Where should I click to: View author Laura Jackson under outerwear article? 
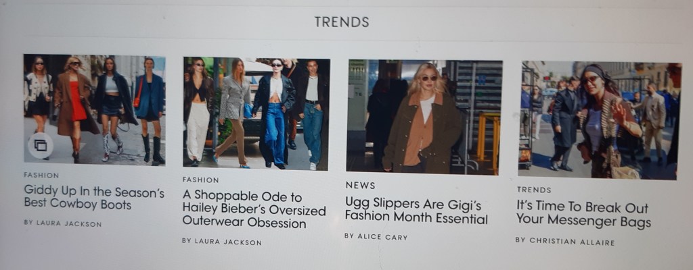[222, 242]
